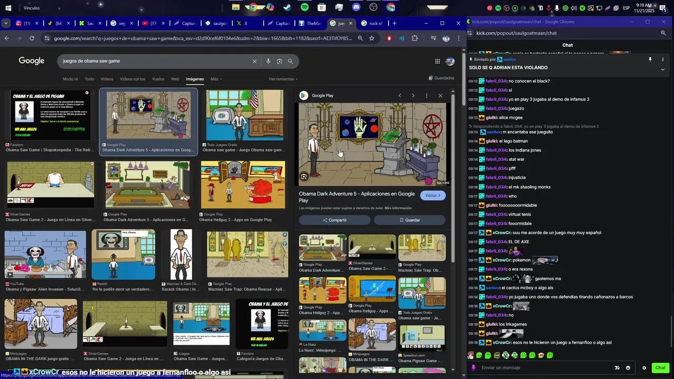
Task: Switch to the Videos results tab
Action: click(107, 79)
